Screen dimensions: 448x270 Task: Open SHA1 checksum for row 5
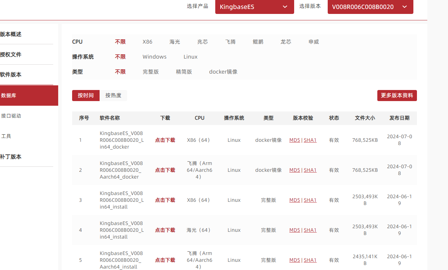[x=310, y=260]
